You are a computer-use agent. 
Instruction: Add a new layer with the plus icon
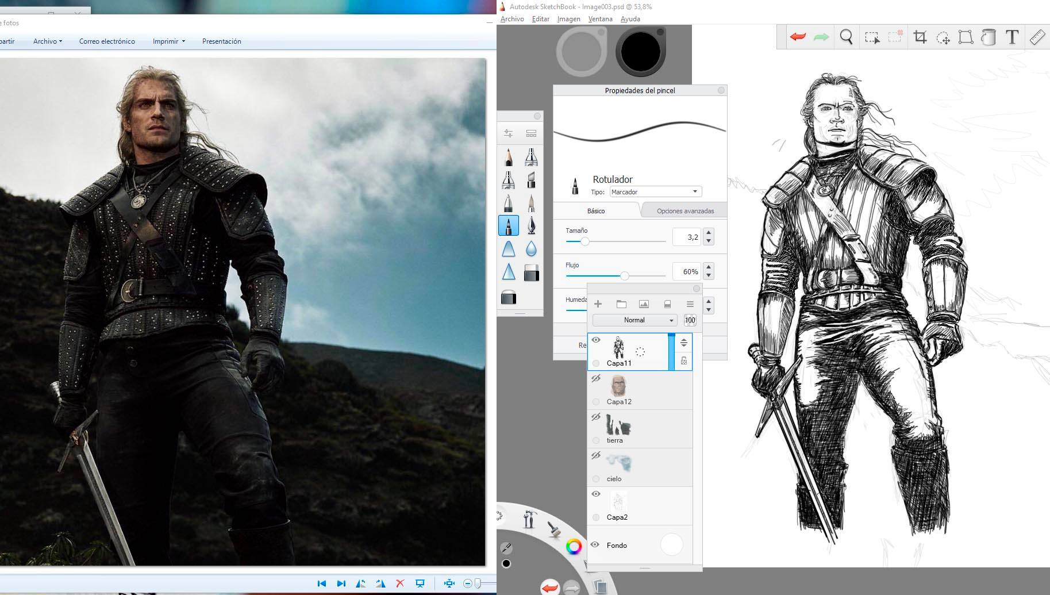[x=598, y=304]
